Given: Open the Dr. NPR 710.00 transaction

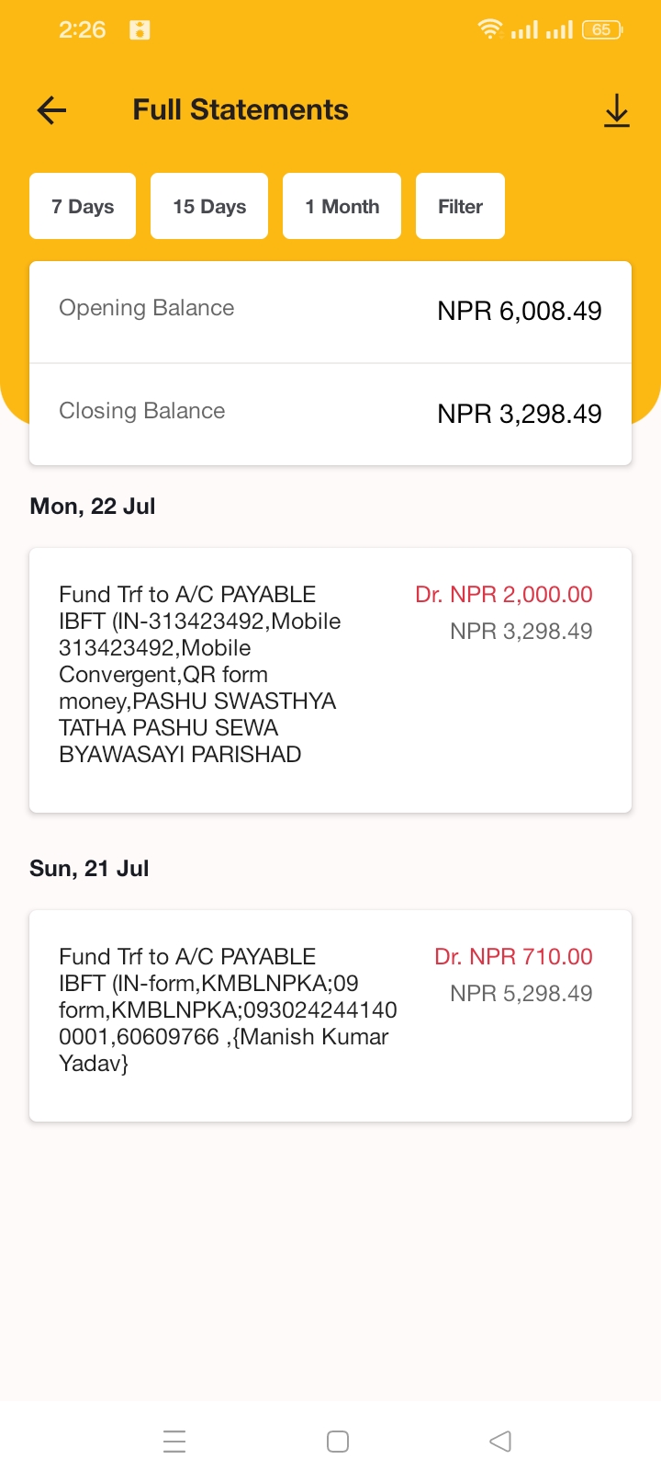Looking at the screenshot, I should [x=330, y=1016].
